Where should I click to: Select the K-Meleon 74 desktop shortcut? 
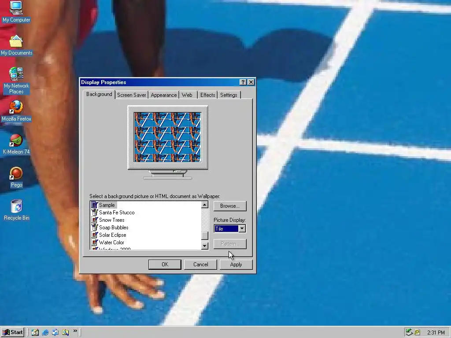[16, 144]
